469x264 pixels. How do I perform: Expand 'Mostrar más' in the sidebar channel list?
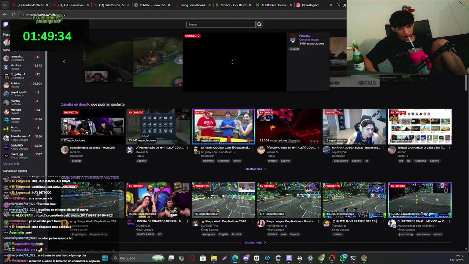[11, 164]
